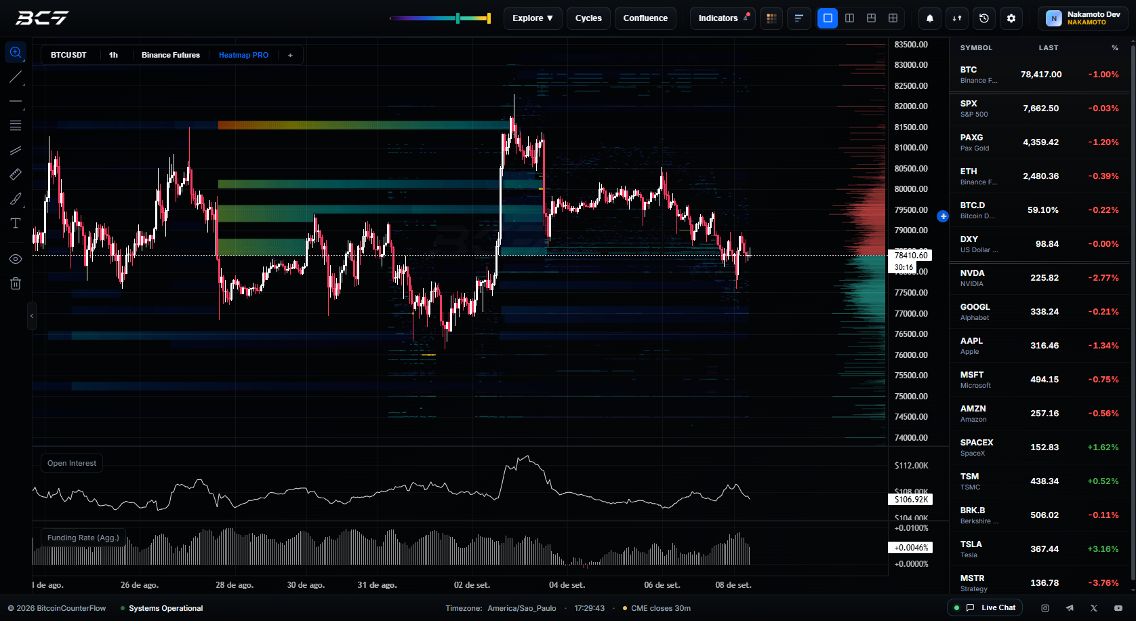Image resolution: width=1136 pixels, height=621 pixels.
Task: Select MSFT Microsoft watchlist row
Action: point(1040,380)
